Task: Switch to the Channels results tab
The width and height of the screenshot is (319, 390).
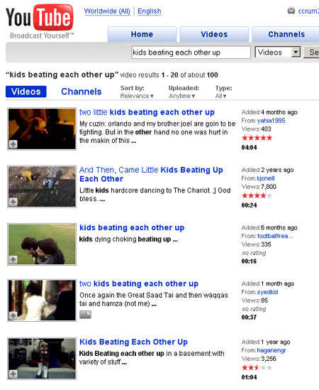Action: [x=82, y=92]
